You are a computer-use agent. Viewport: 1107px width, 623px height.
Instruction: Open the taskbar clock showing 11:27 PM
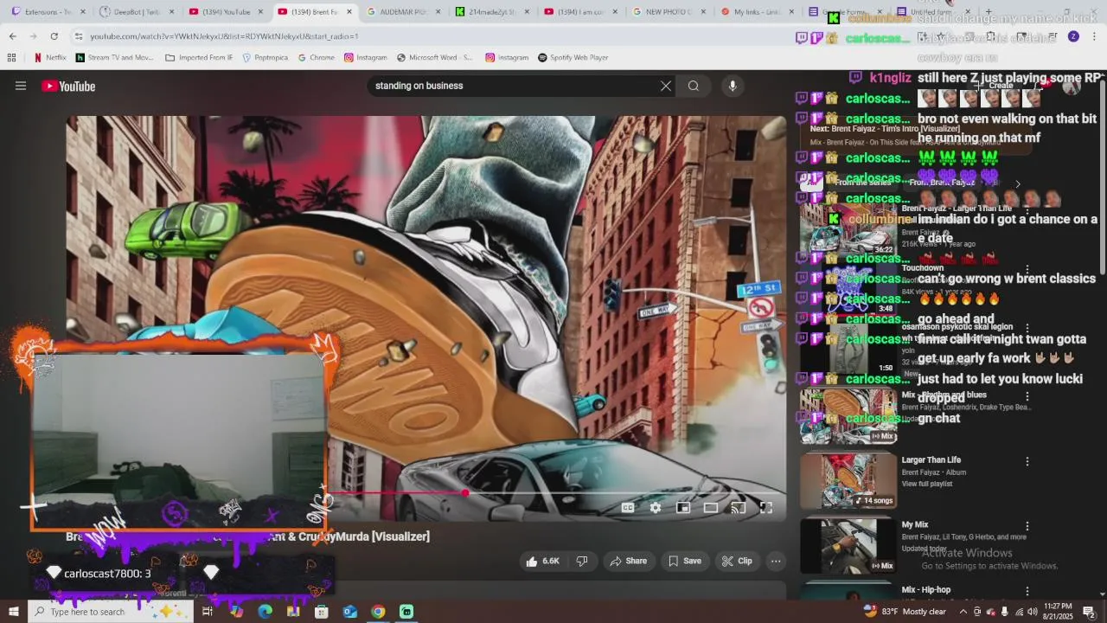click(1058, 612)
